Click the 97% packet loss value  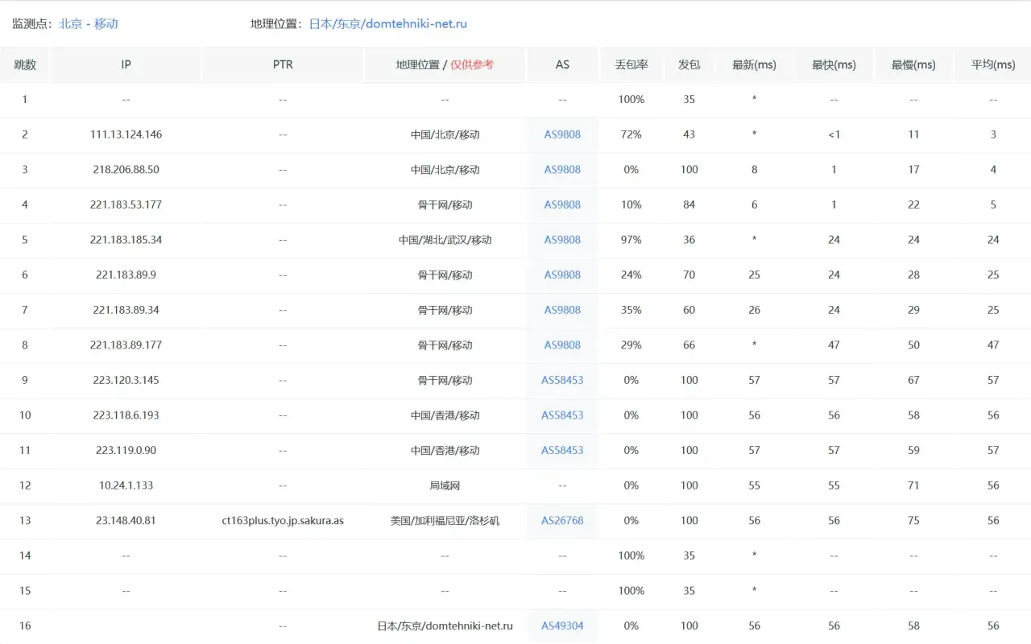pos(631,240)
